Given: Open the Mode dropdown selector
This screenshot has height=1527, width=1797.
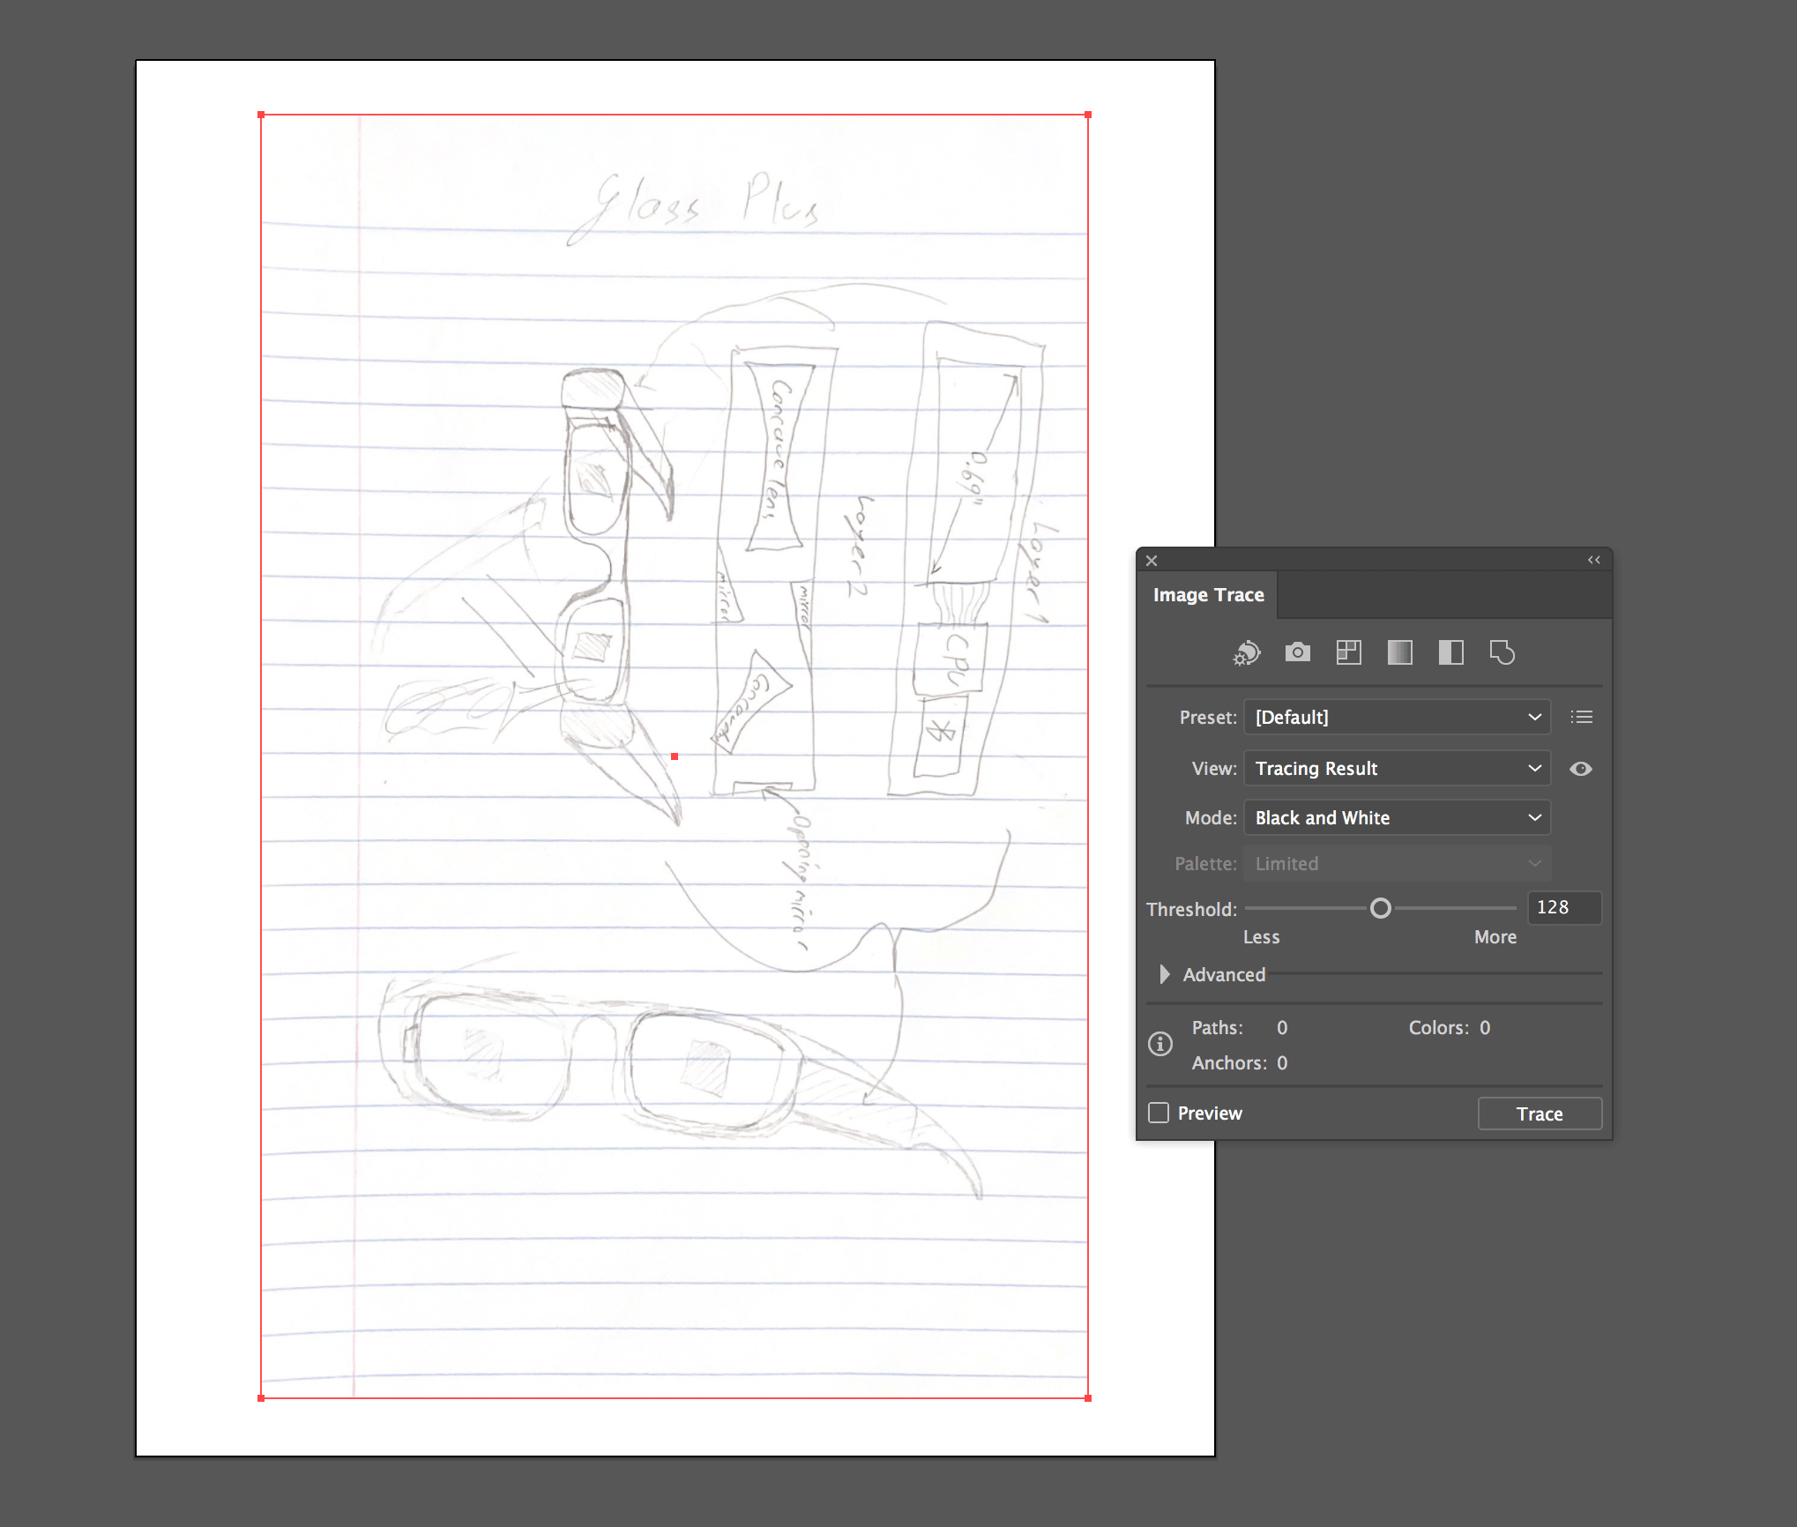Looking at the screenshot, I should [x=1394, y=816].
